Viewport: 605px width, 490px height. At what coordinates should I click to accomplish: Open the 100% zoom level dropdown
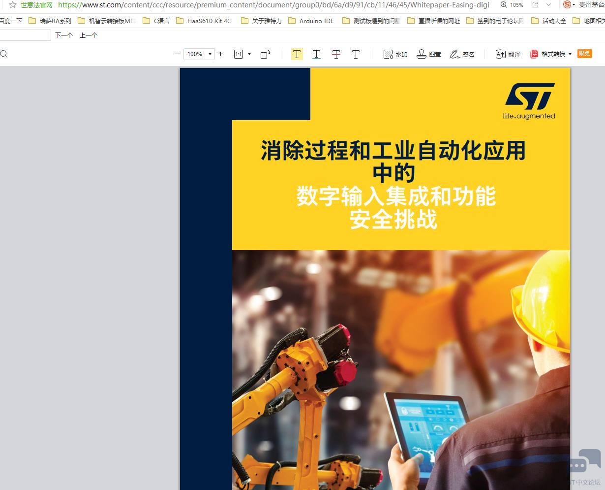tap(210, 54)
